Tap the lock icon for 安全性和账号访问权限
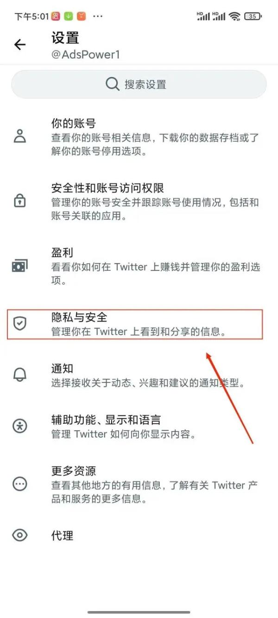 pos(19,201)
